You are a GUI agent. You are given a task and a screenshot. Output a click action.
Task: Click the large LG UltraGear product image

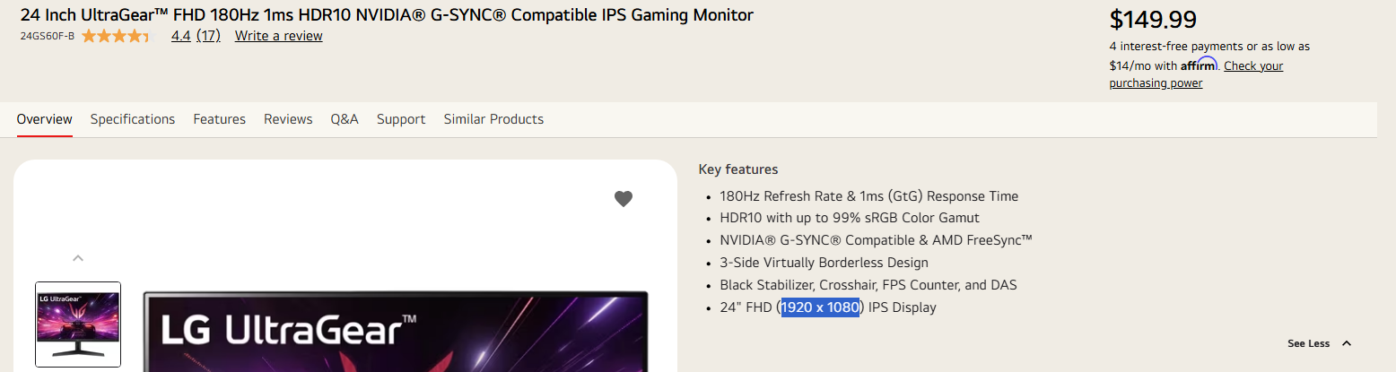395,332
